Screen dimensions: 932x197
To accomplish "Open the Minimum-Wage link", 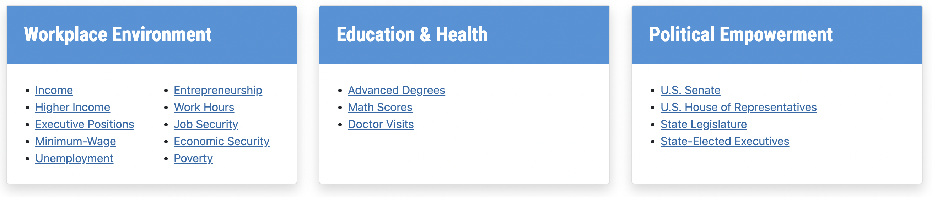I will click(75, 141).
